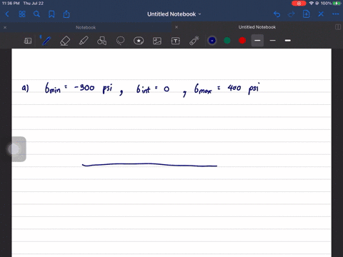Select the Shapes tool
The width and height of the screenshot is (343, 257).
point(101,41)
